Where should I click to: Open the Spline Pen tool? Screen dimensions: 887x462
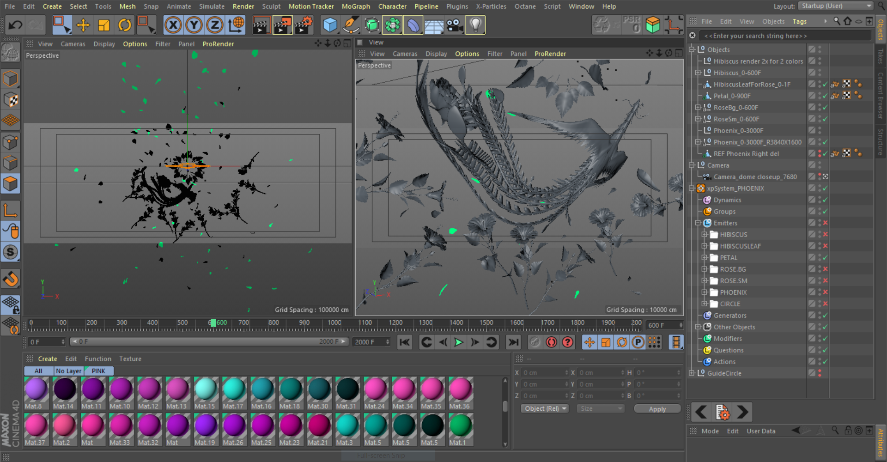351,25
